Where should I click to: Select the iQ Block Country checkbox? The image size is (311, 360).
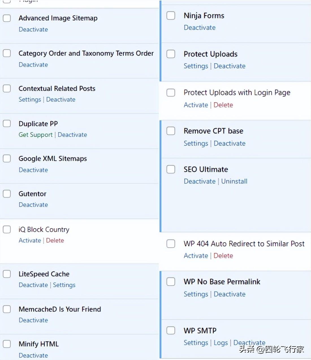click(x=7, y=229)
